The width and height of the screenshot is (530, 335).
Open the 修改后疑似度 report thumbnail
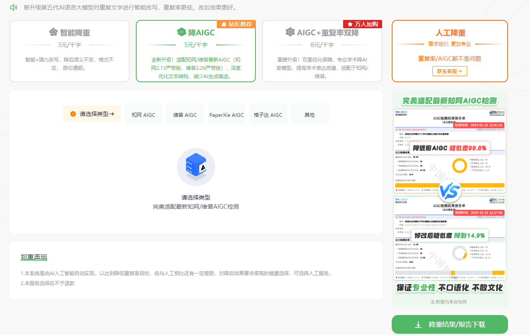[449, 237]
